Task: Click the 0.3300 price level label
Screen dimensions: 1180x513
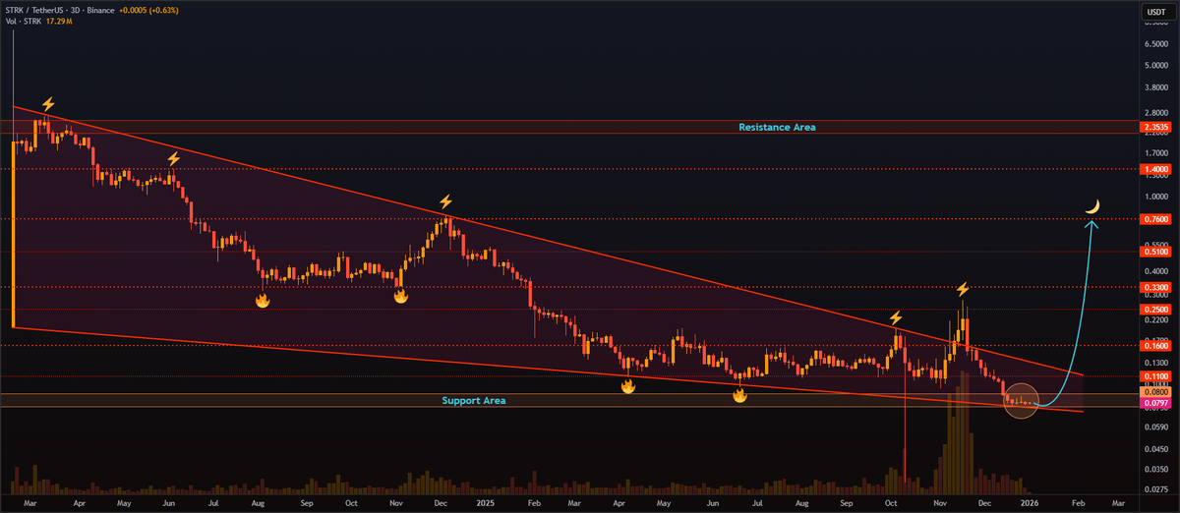Action: [x=1154, y=288]
